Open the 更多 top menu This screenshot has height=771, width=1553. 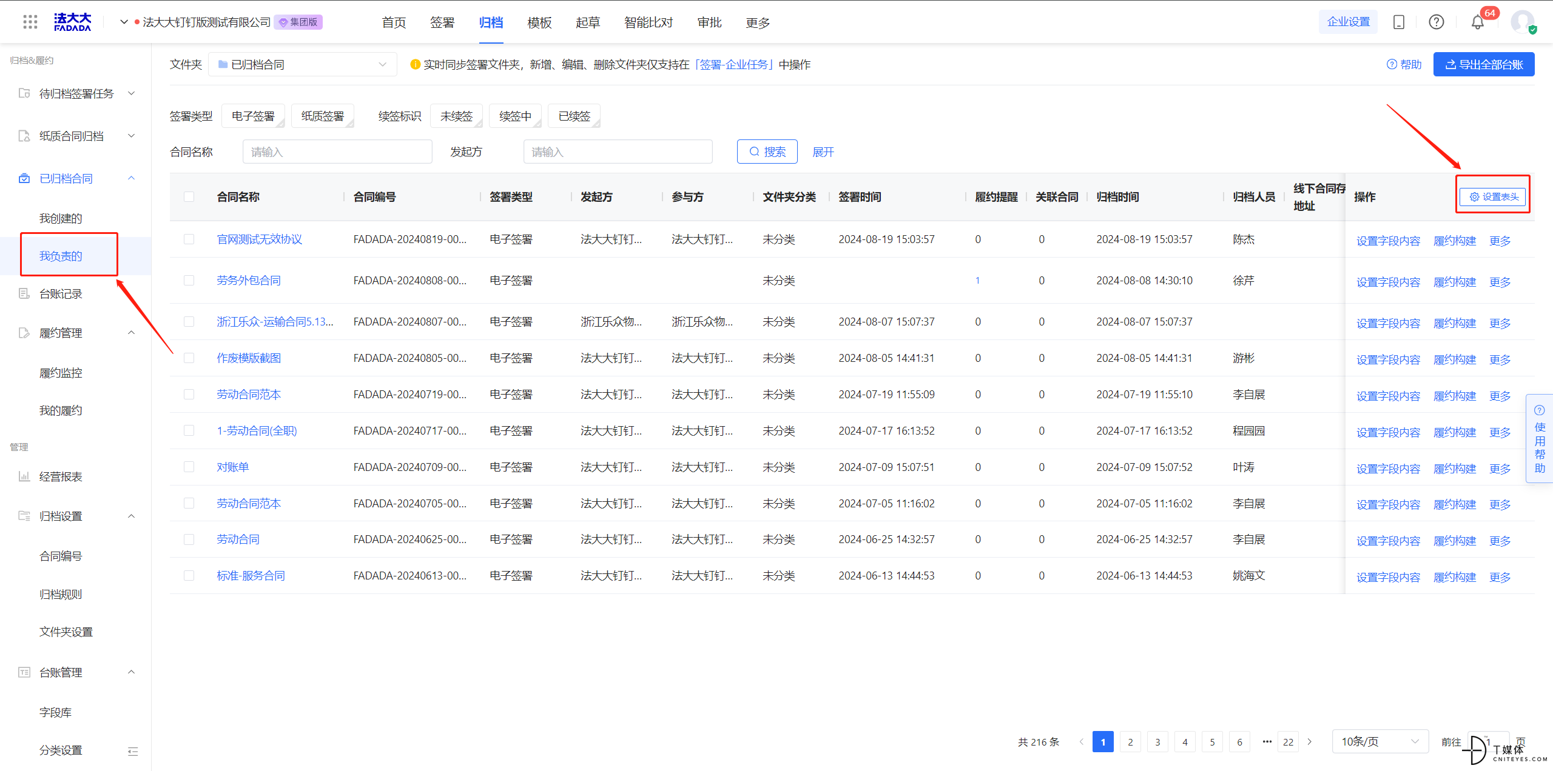click(x=758, y=22)
